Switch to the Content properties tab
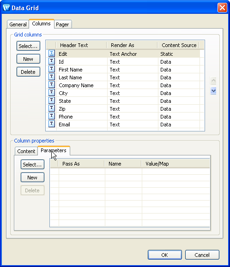 [26, 151]
